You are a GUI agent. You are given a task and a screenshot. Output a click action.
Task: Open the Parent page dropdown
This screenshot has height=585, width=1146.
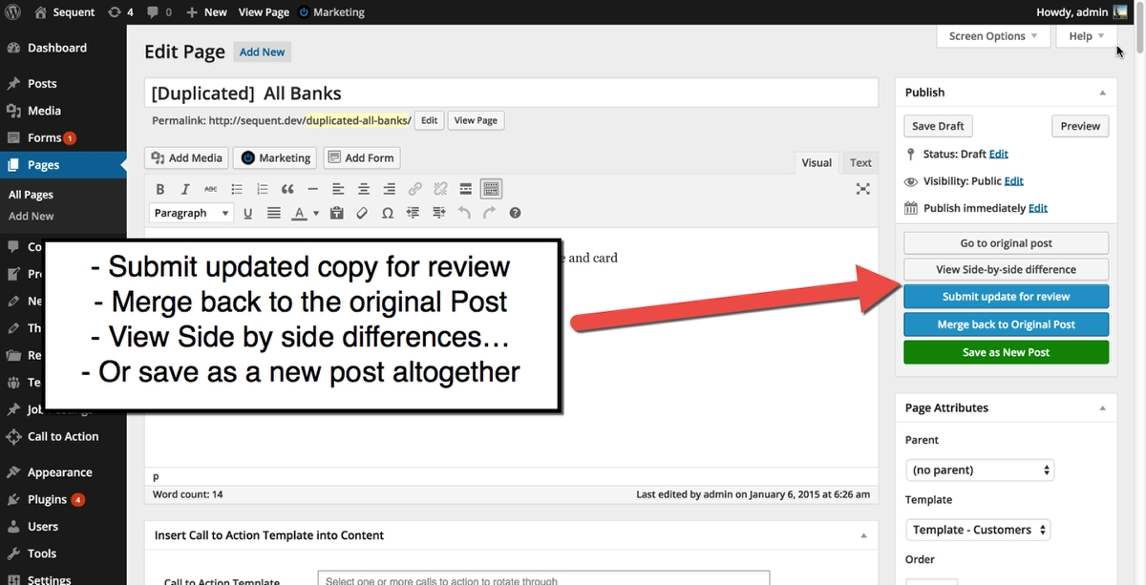point(979,470)
